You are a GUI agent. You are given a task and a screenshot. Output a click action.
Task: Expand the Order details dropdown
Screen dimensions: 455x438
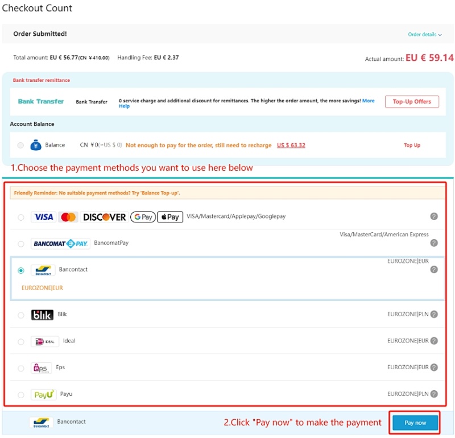click(x=424, y=34)
